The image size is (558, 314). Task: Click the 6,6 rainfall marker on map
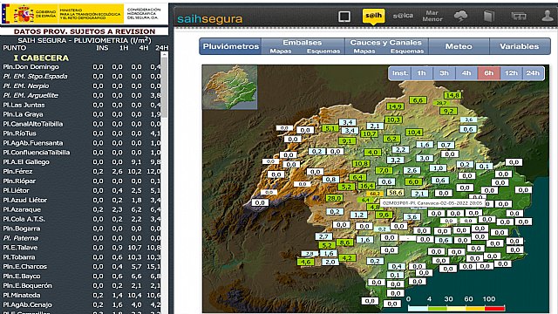[418, 100]
